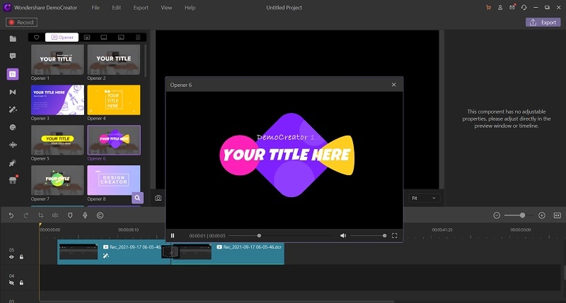
Task: Select the Opener 1 thumbnail
Action: coord(57,59)
